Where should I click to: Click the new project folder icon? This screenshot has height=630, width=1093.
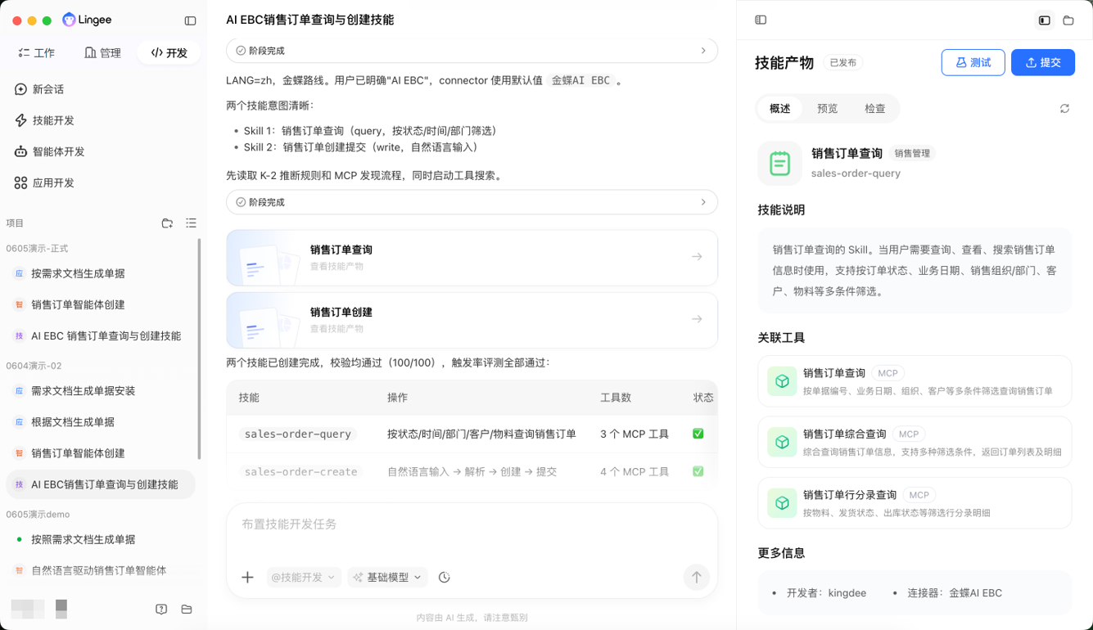click(167, 223)
